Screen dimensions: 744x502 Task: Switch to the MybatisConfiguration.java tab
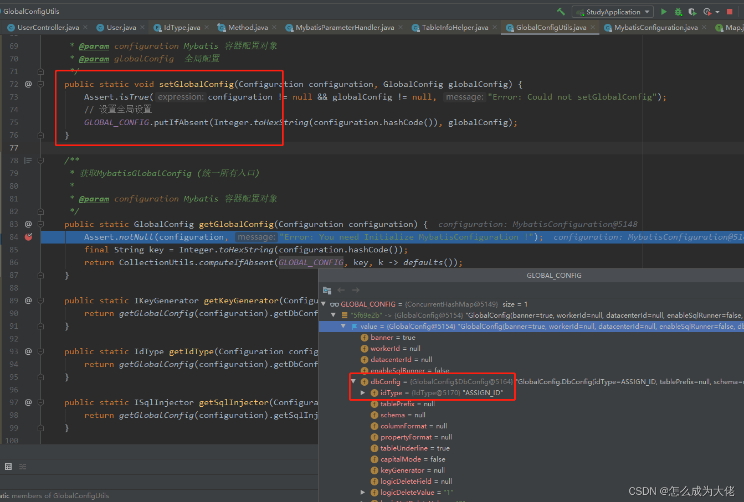click(656, 27)
